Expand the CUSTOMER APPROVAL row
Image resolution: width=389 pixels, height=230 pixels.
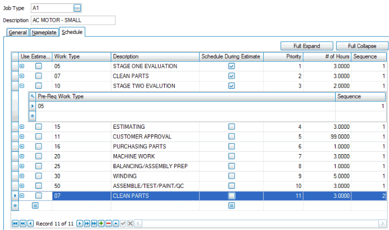pos(22,137)
